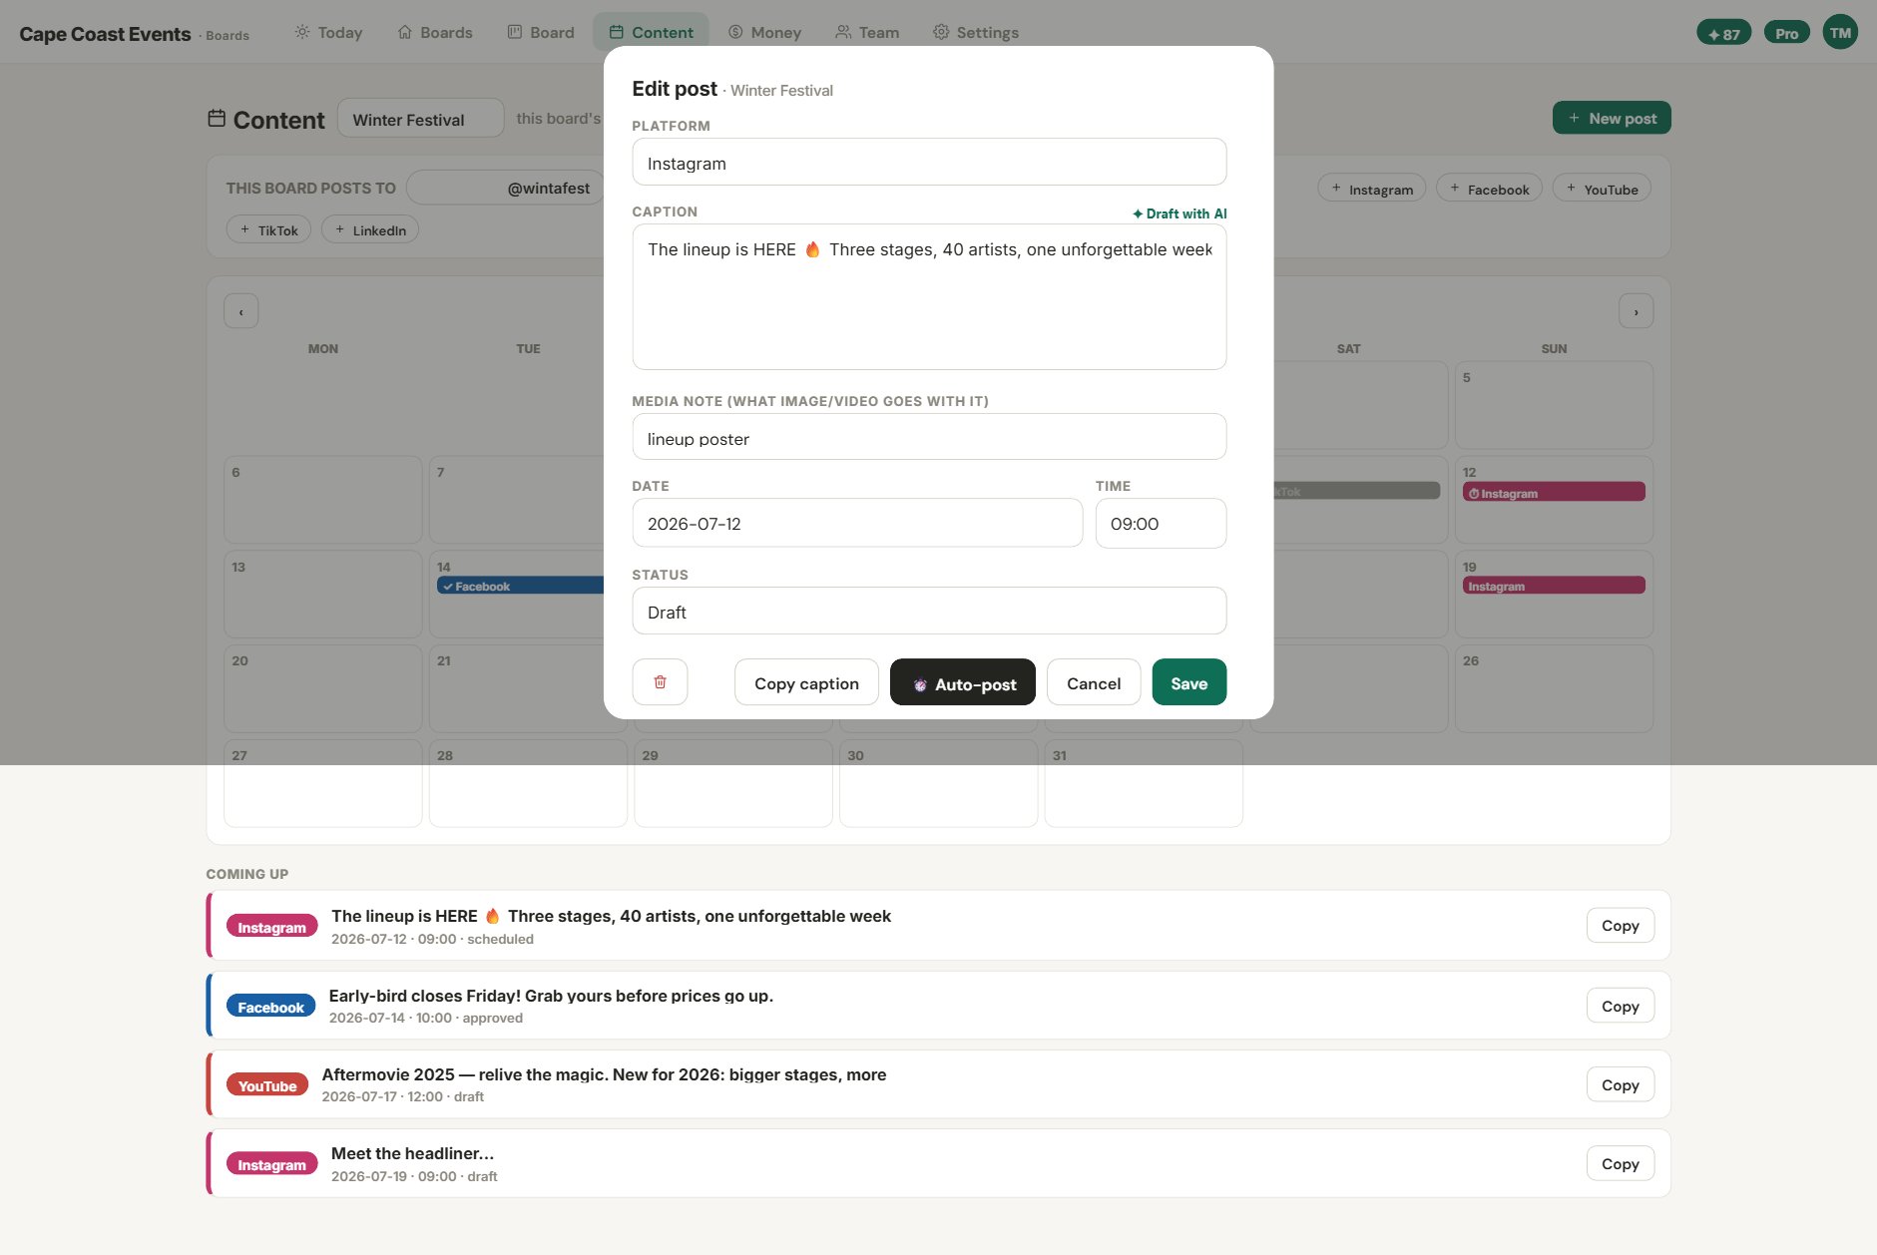The height and width of the screenshot is (1255, 1877).
Task: Add Instagram account chip
Action: pyautogui.click(x=1372, y=189)
